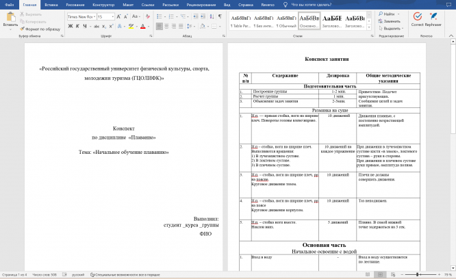The image size is (456, 279).
Task: Open the Select (Выделить) dropdown
Action: click(x=391, y=29)
